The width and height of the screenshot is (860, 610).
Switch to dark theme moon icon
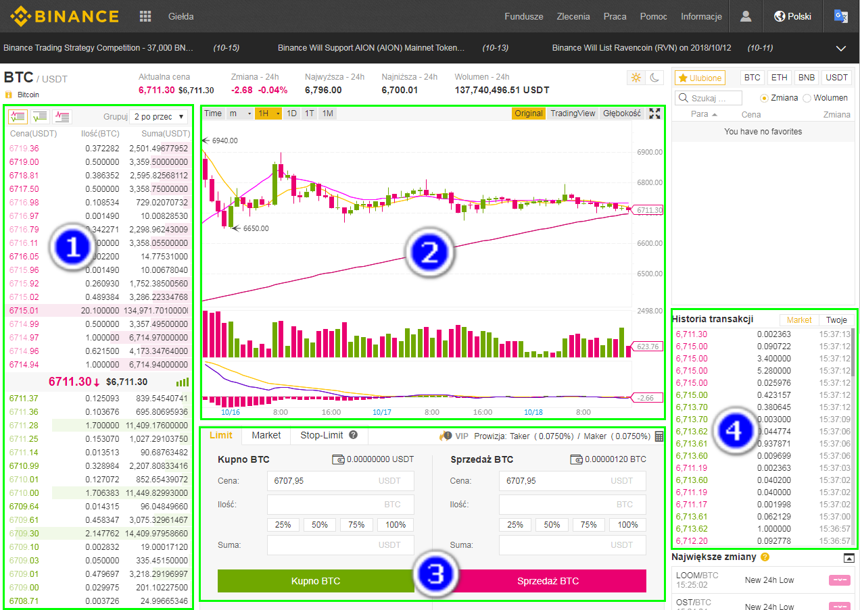[654, 78]
